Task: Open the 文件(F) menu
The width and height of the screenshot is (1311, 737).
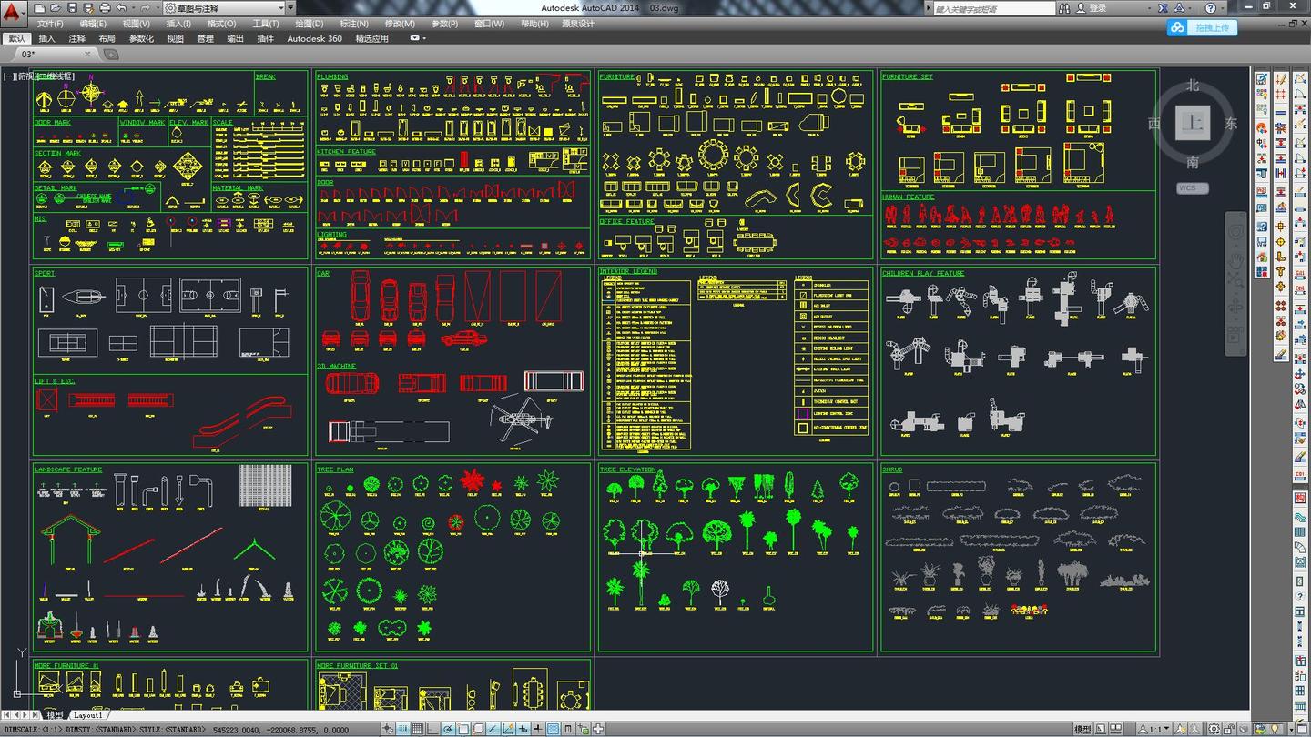Action: [50, 24]
